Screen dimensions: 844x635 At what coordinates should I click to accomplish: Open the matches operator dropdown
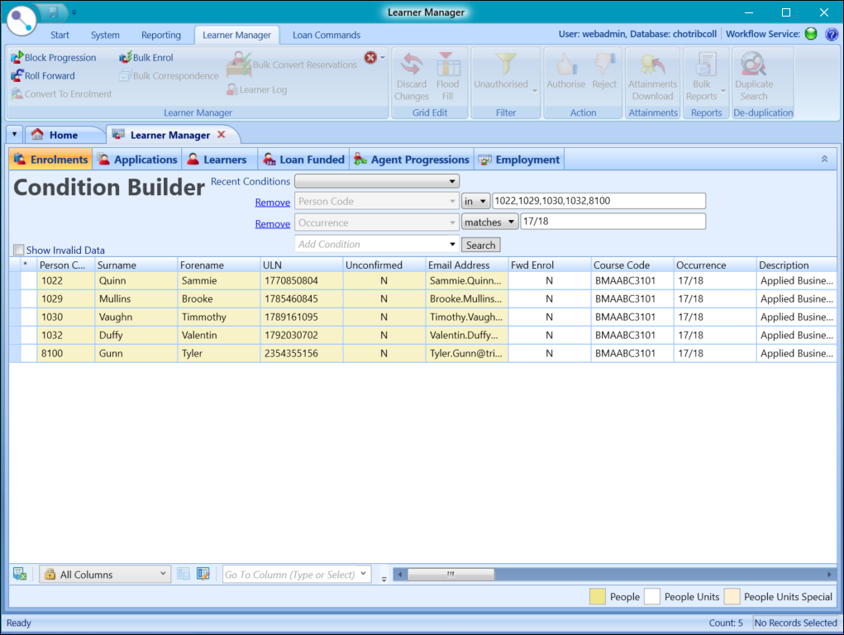coord(489,221)
